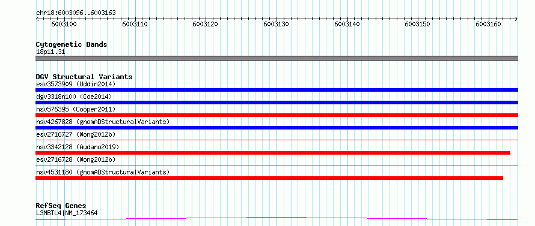Open the esv3573909 (Uddin2014) label
Image resolution: width=535 pixels, height=226 pixels.
pos(76,84)
